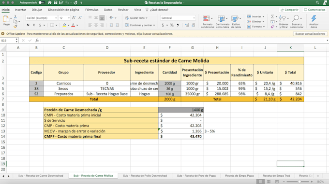Viewport: 329px width, 184px height.
Task: Add a new sheet with plus button
Action: [x=318, y=176]
